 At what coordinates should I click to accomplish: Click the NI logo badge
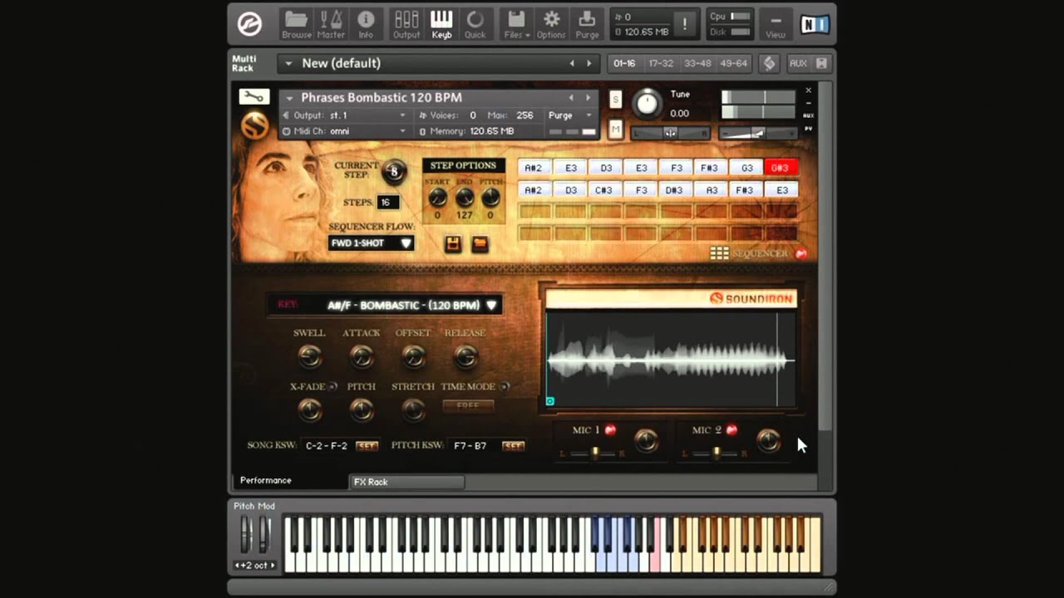coord(815,24)
